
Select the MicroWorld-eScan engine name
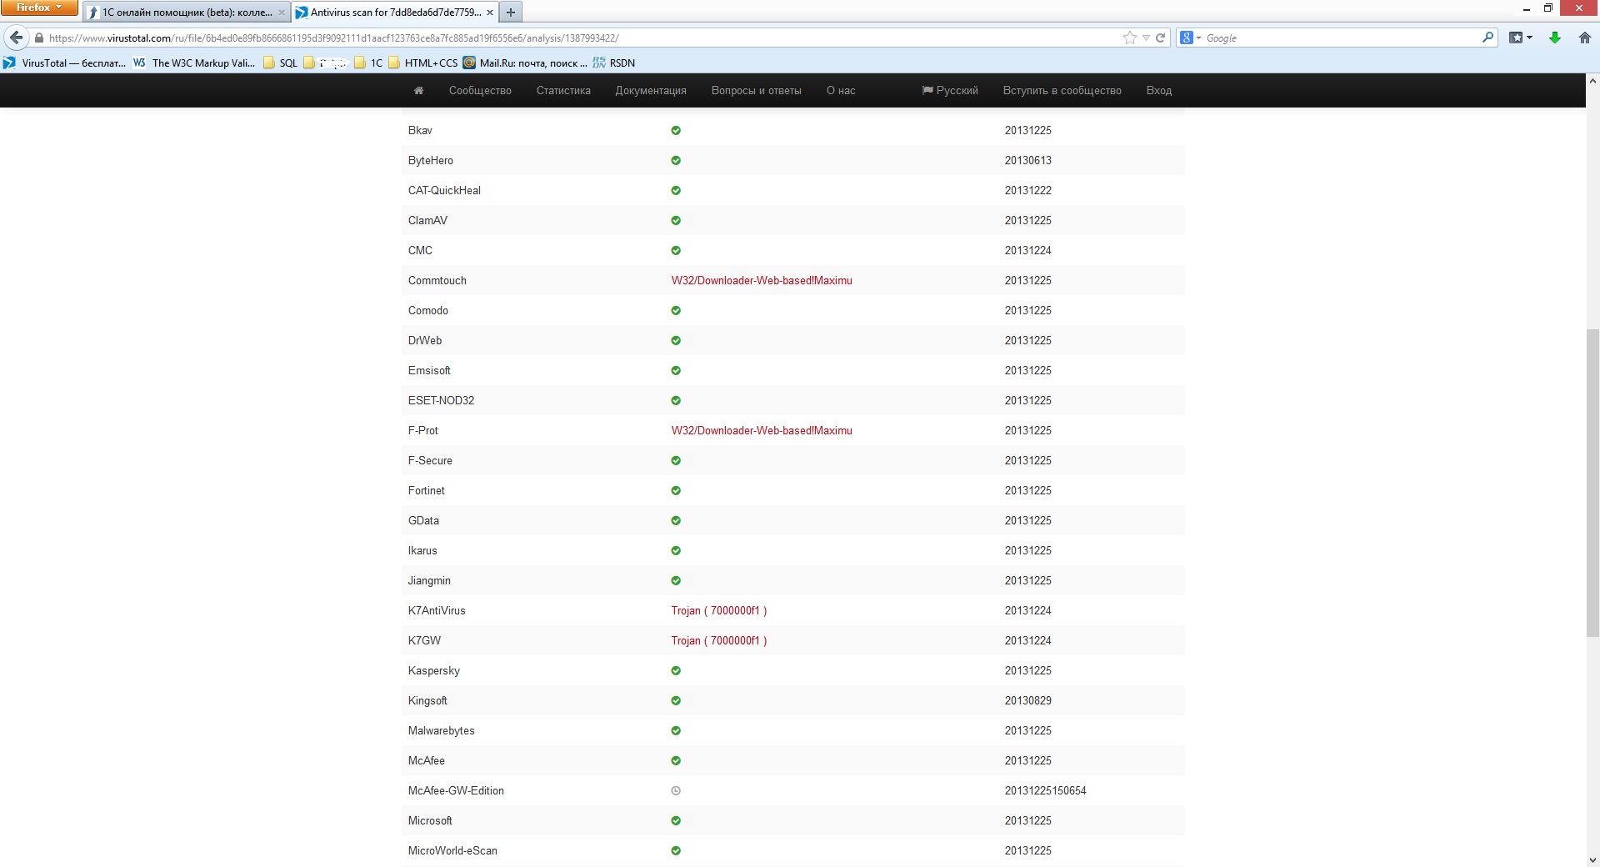452,850
